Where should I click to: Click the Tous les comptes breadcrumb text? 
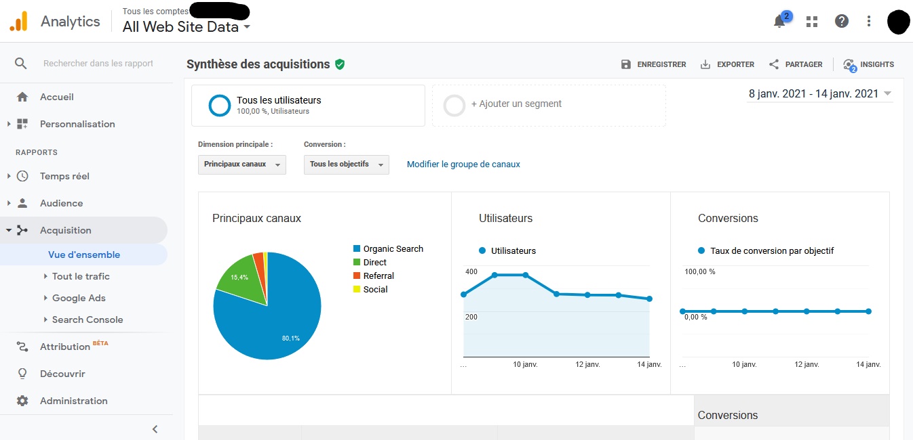coord(155,11)
